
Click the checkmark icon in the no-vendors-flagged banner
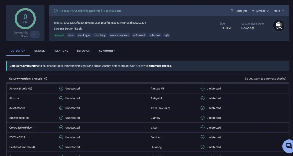coord(56,11)
